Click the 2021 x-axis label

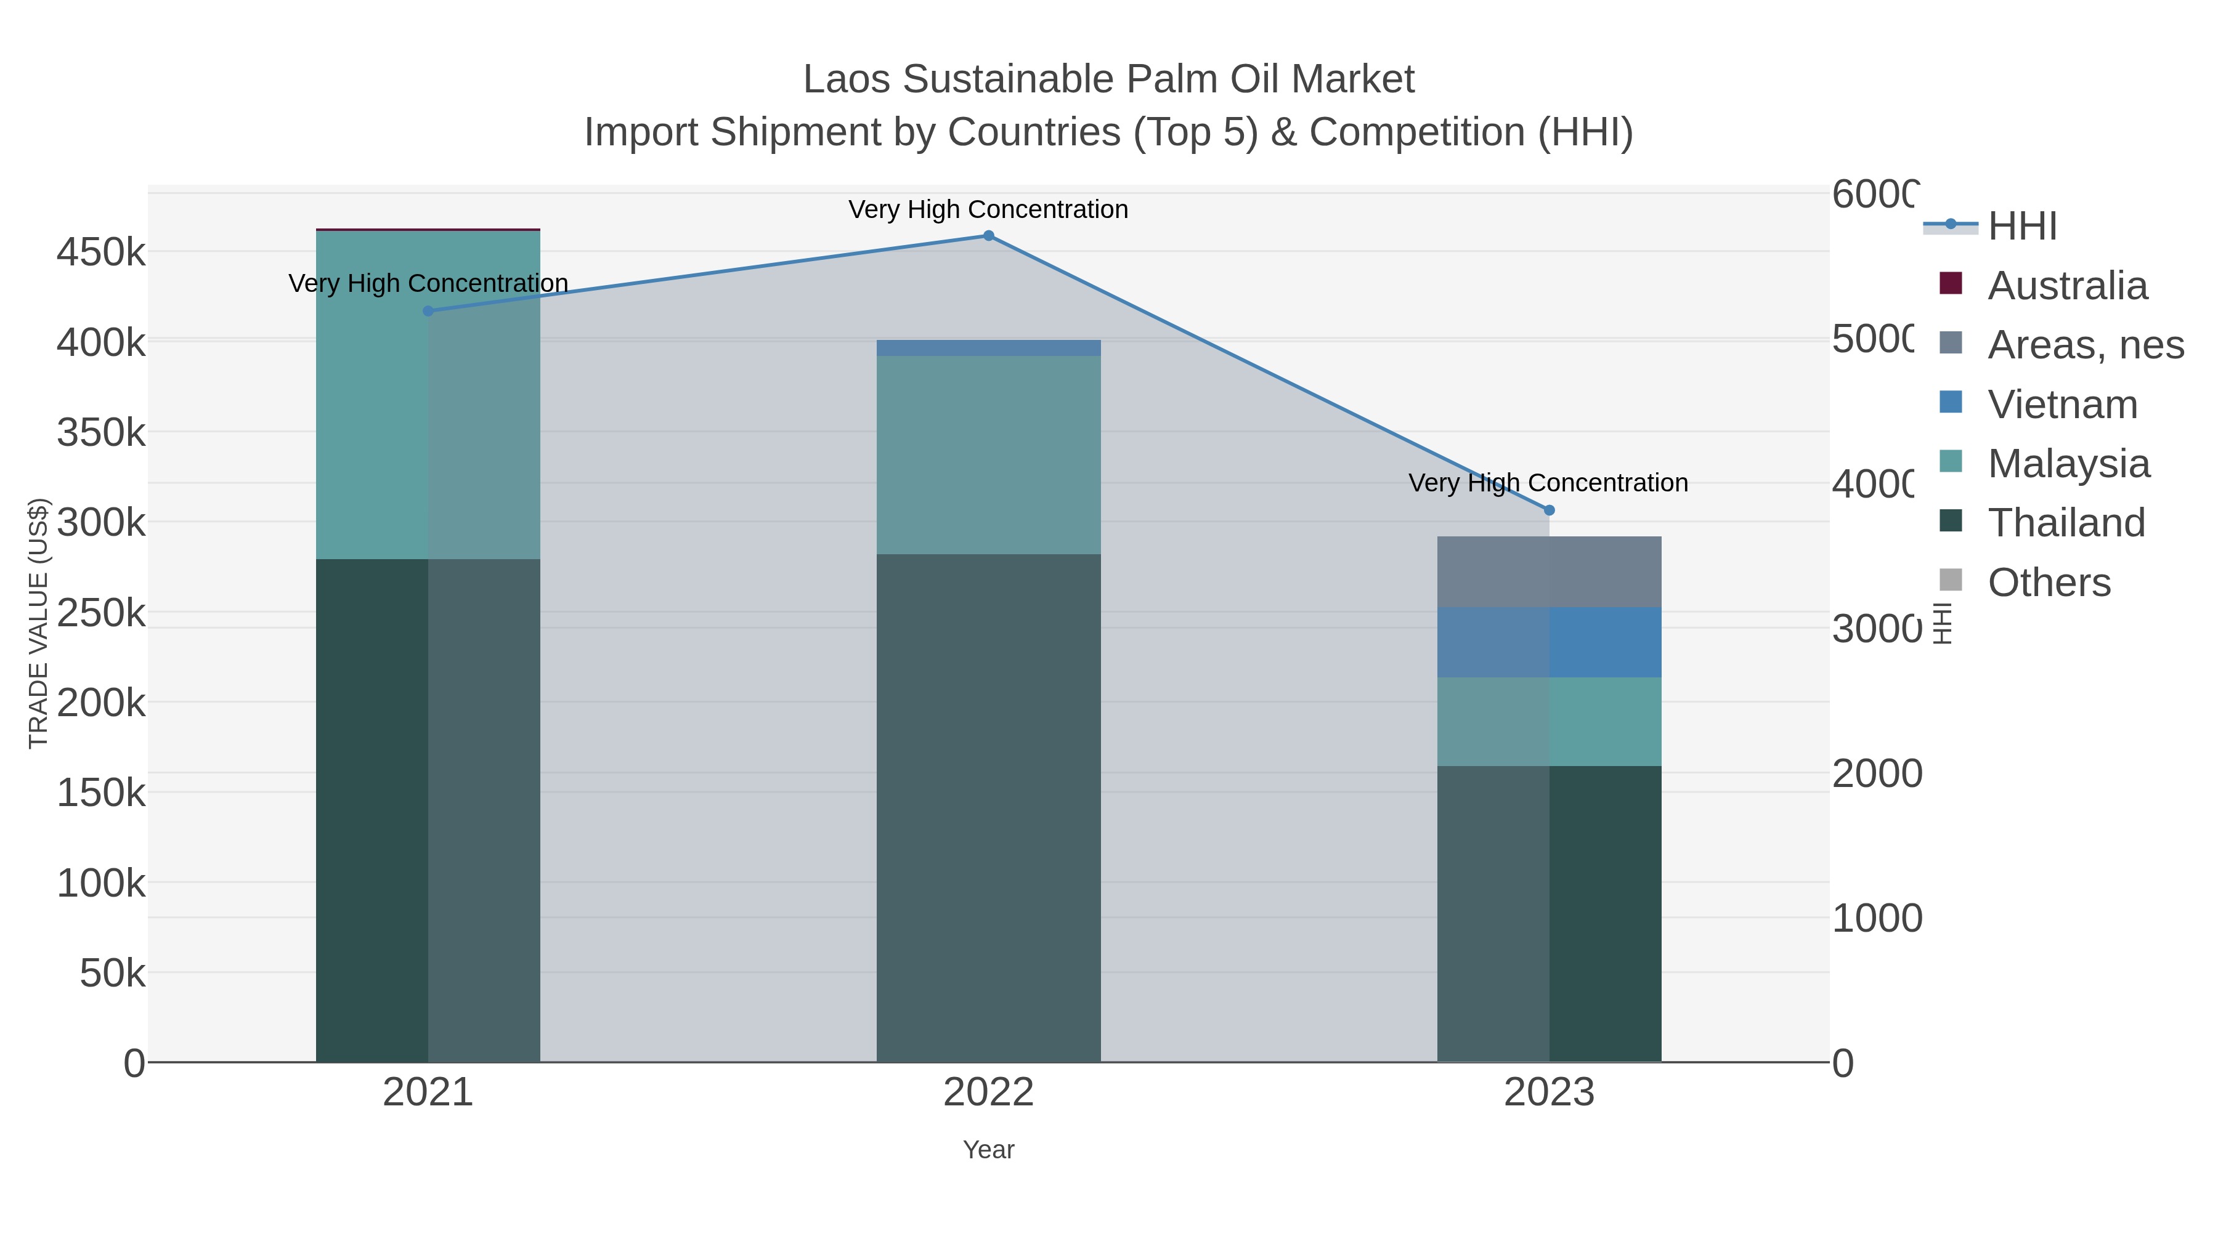(x=428, y=1092)
